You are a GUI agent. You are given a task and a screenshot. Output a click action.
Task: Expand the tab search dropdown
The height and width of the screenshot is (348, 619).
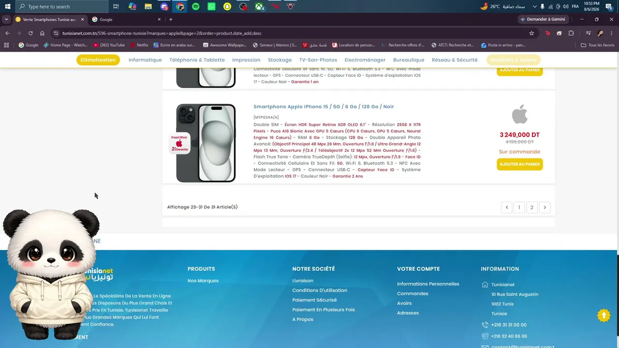tap(6, 19)
